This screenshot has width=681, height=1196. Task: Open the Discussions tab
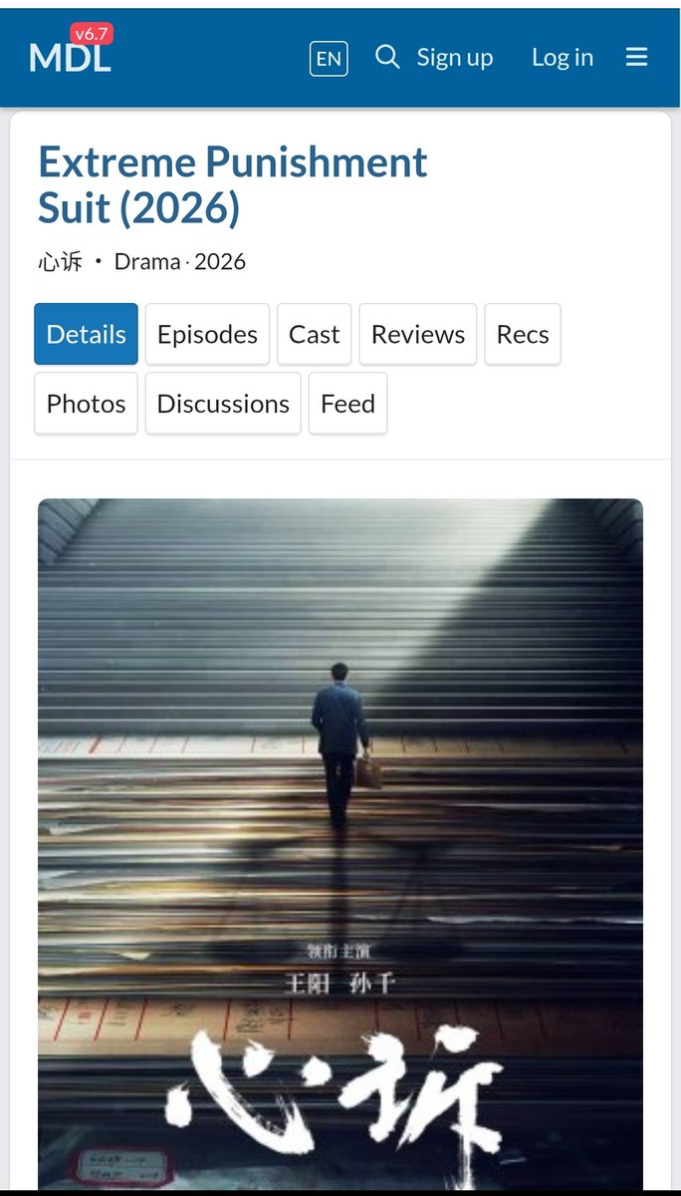pos(223,404)
